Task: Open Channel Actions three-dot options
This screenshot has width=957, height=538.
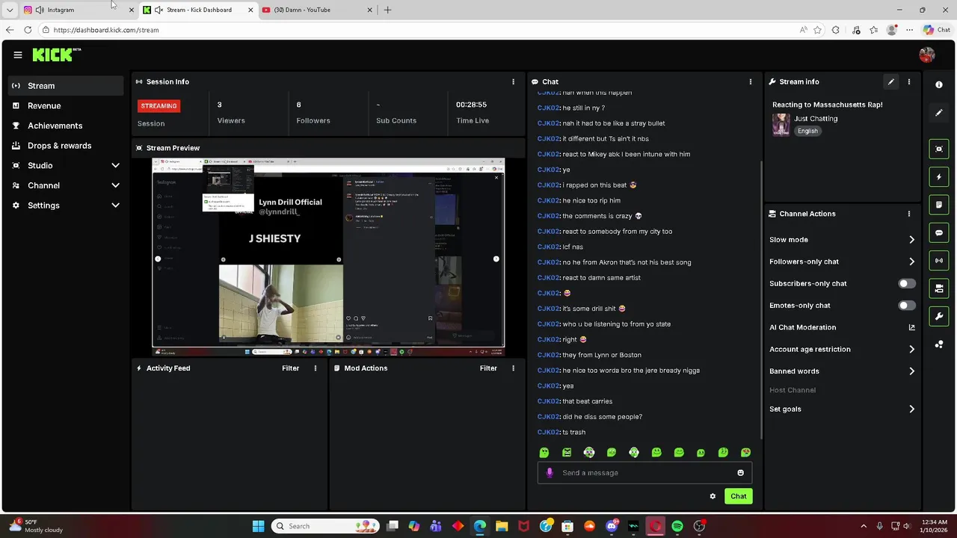Action: click(909, 214)
